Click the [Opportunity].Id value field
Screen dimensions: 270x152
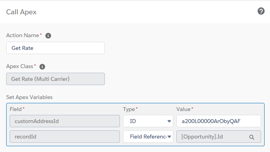click(x=219, y=137)
